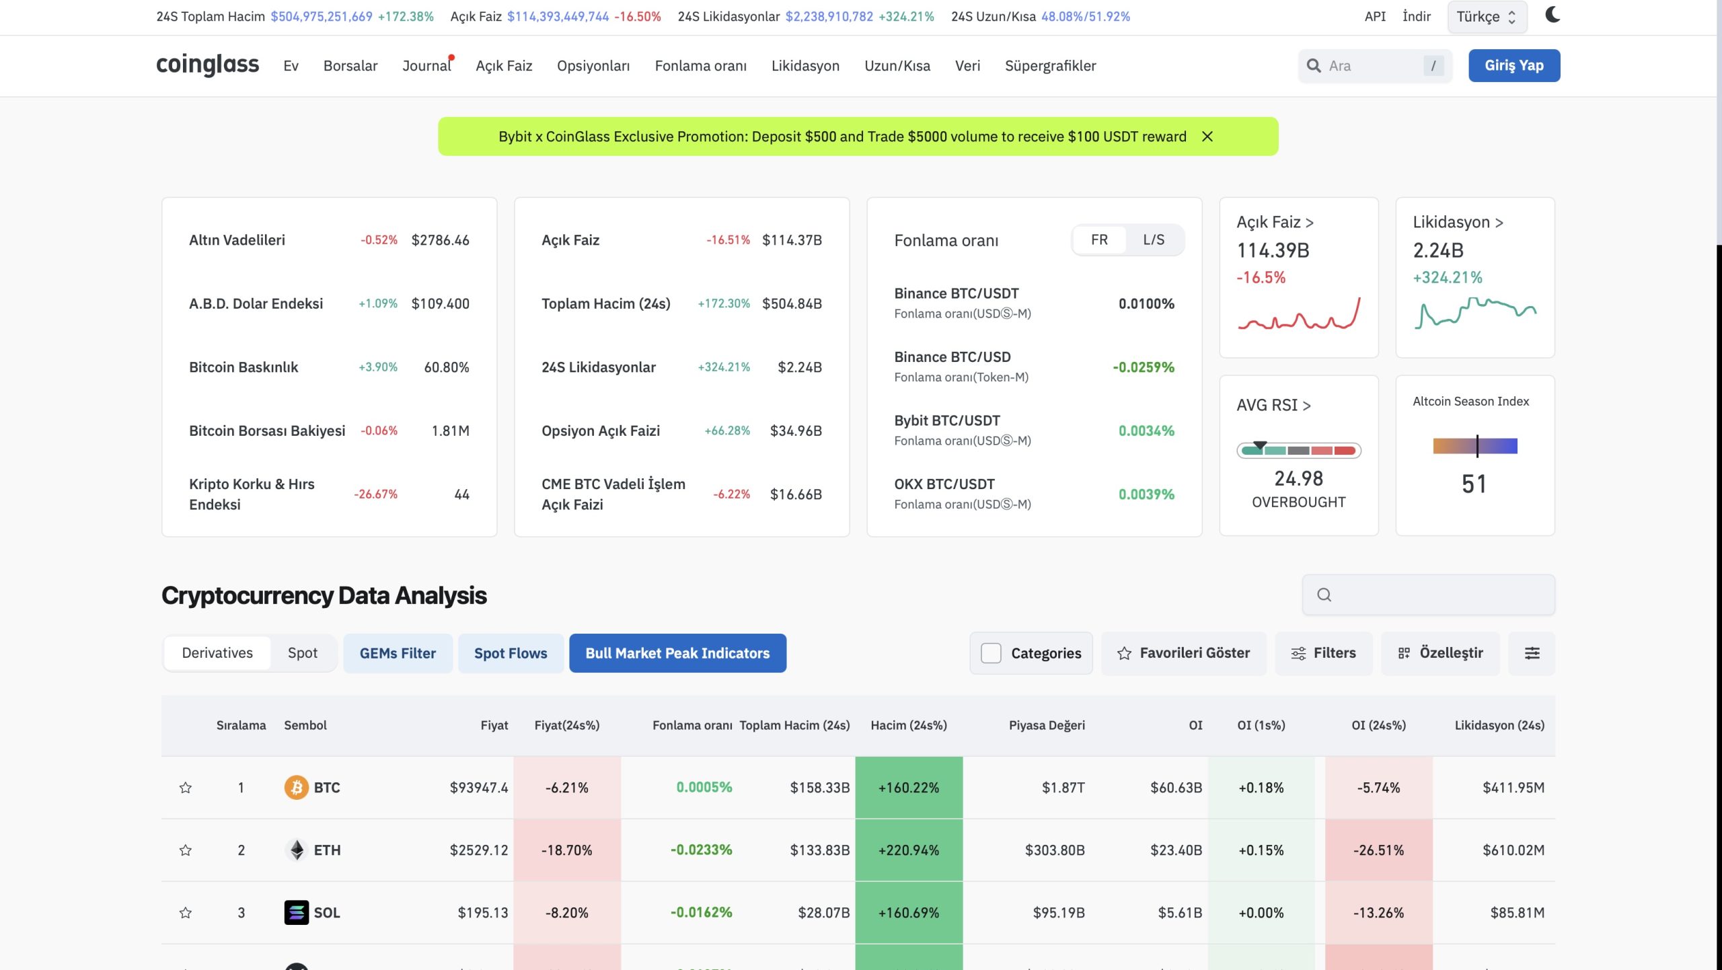The image size is (1722, 970).
Task: Sort by OI (24s%) column
Action: pyautogui.click(x=1378, y=725)
